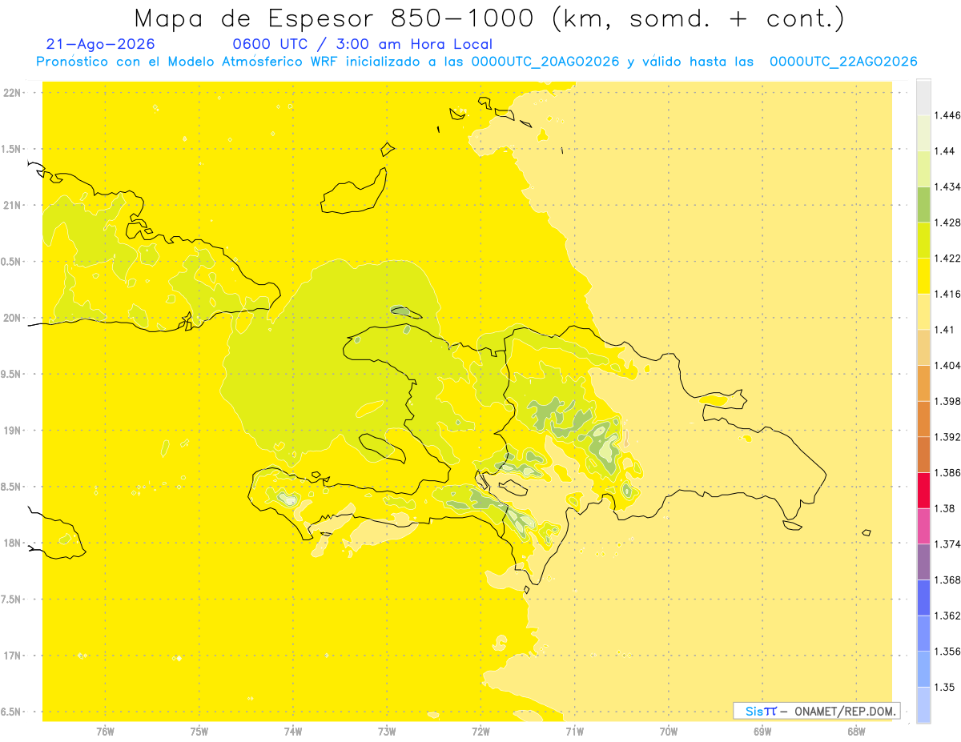Click the blue 1.362–1.368 legend swatch
The image size is (961, 742).
click(923, 597)
